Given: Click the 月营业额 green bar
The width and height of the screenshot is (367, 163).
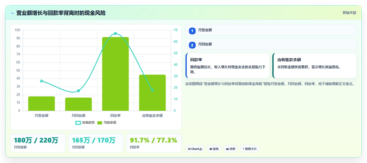Looking at the screenshot, I should coord(41,103).
